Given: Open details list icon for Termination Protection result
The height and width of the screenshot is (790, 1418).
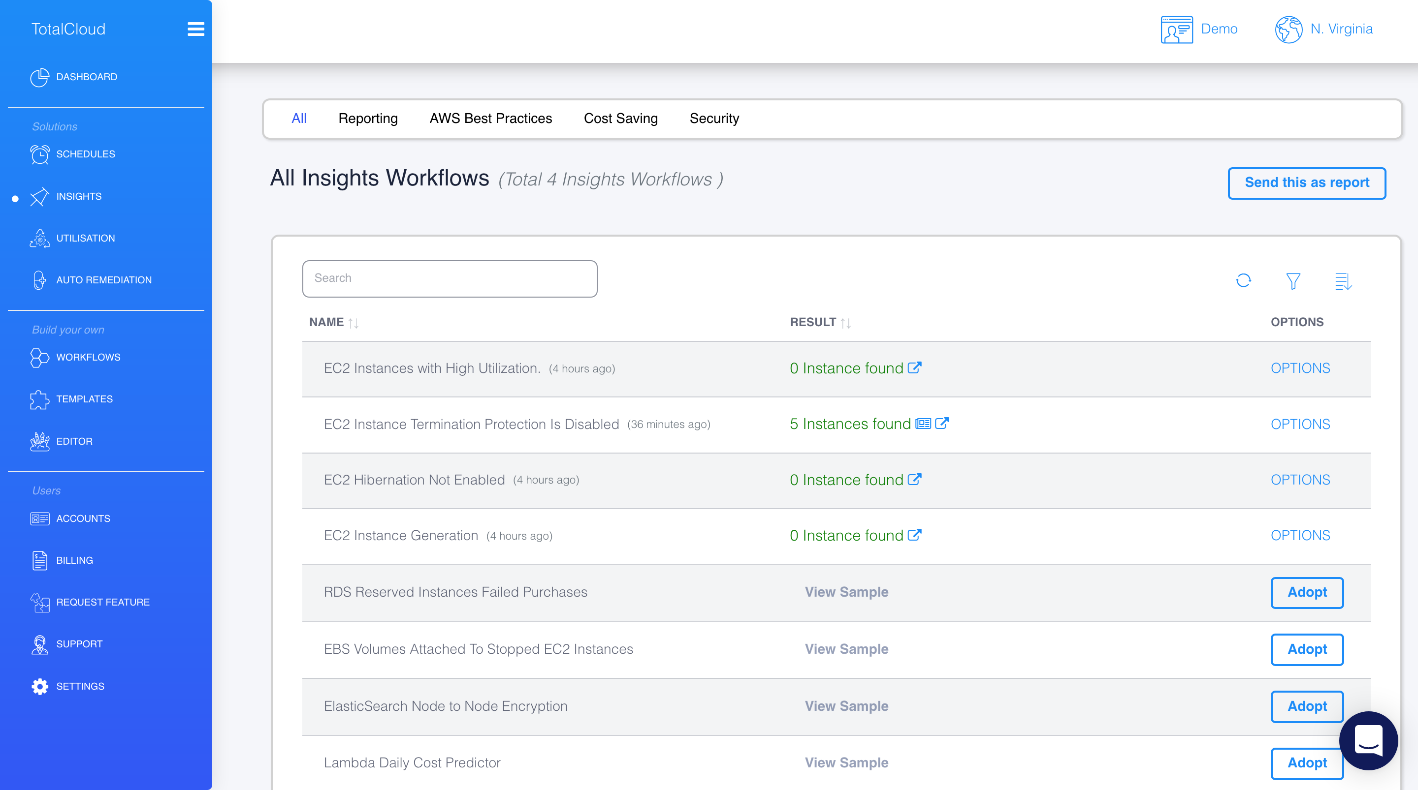Looking at the screenshot, I should 923,423.
